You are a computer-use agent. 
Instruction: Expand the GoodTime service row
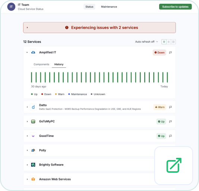coord(27,136)
